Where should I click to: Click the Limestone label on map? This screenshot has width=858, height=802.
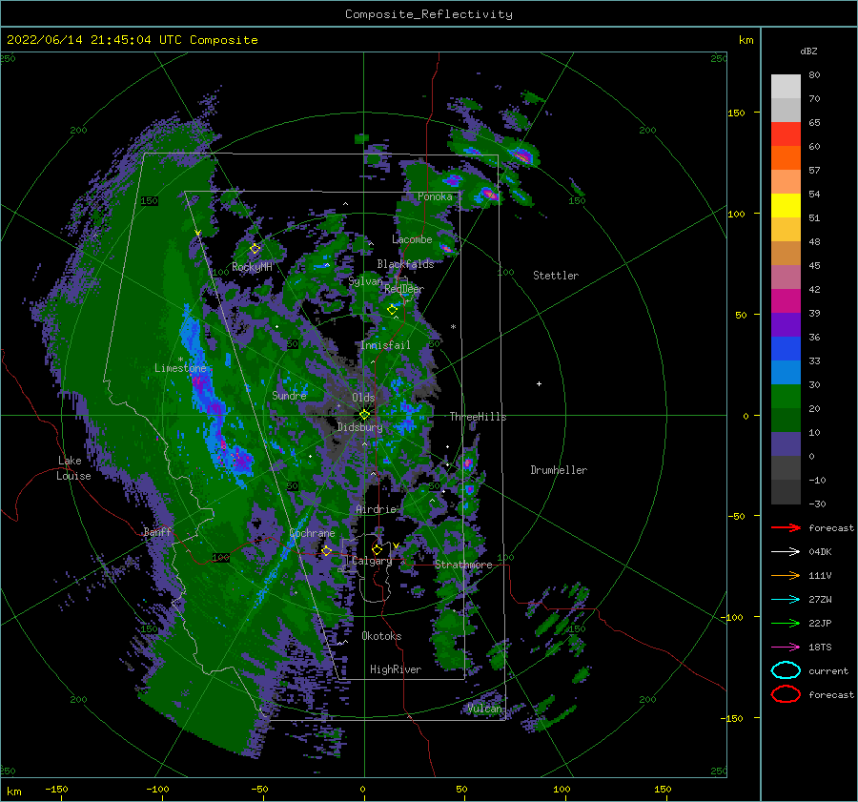point(180,368)
